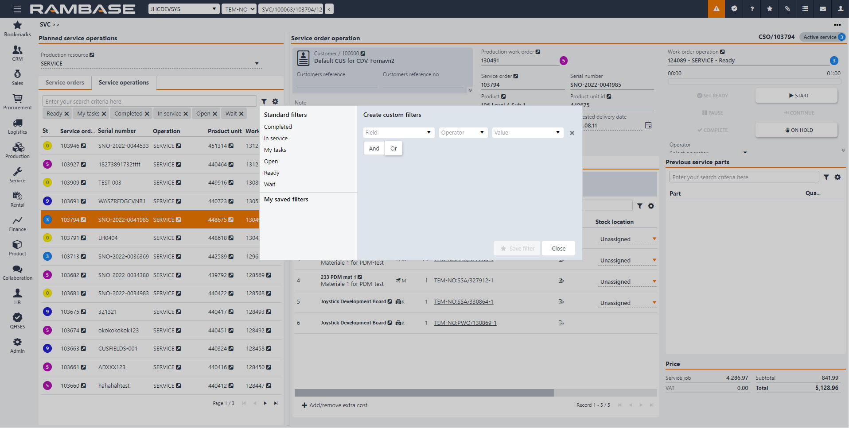The width and height of the screenshot is (849, 428).
Task: Remove the Completed filter chip
Action: [x=147, y=114]
